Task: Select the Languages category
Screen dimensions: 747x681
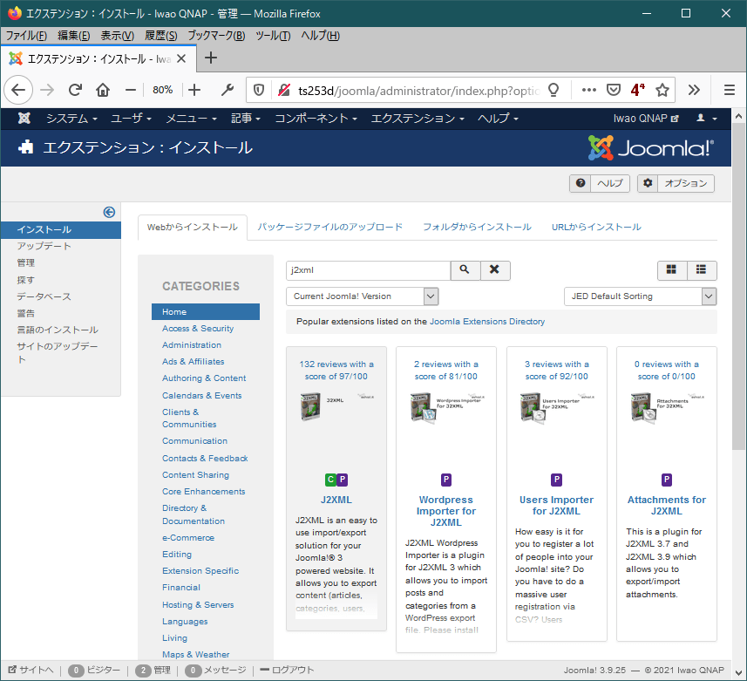Action: coord(185,622)
